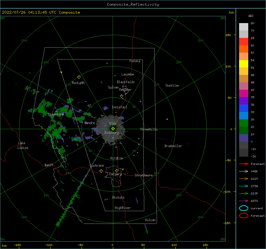This screenshot has width=266, height=249.
Task: Click the Strathmore label
Action: pos(144,175)
